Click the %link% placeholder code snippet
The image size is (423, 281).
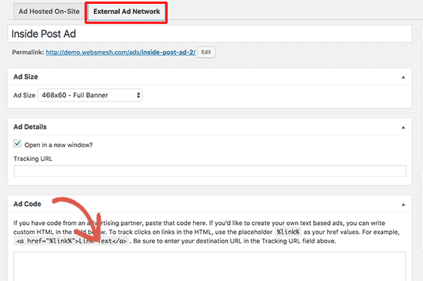(x=288, y=232)
